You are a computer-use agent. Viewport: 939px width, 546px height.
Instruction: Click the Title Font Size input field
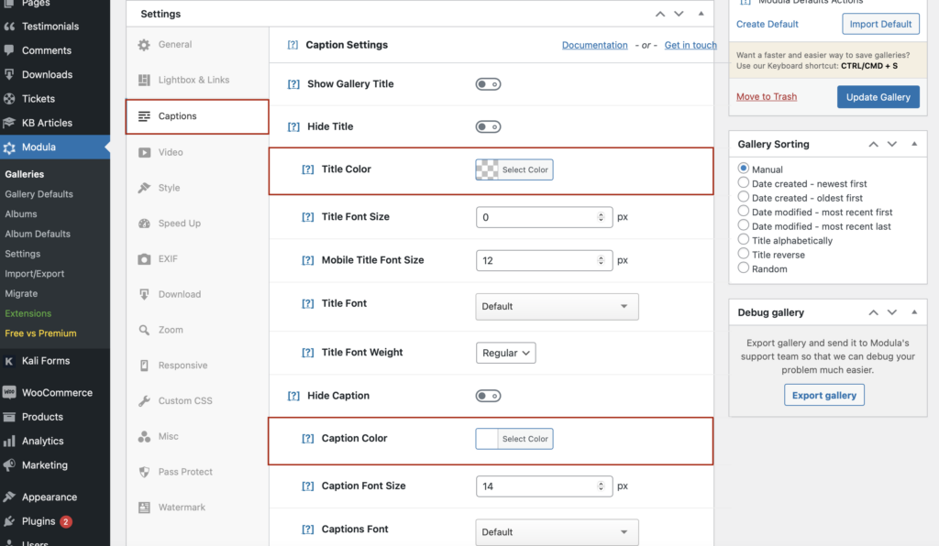pos(545,217)
